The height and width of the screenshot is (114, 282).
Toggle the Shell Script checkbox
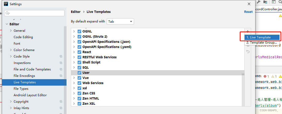coord(79,62)
